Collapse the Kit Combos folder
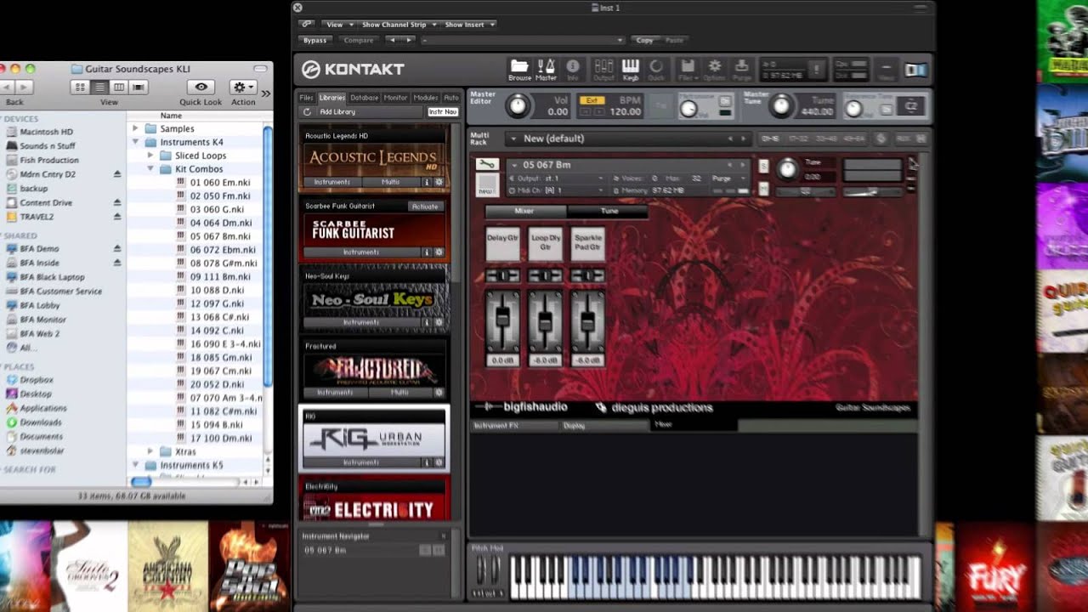Screen dimensions: 1088x612 [x=150, y=169]
